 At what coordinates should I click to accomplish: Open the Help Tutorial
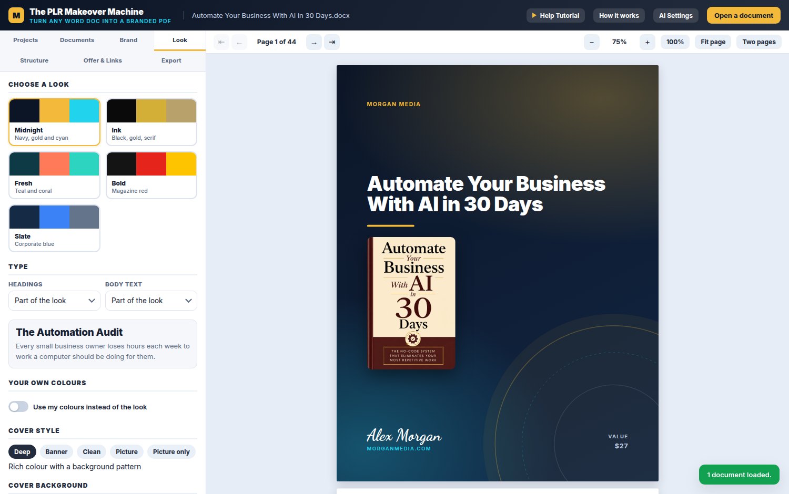click(x=555, y=15)
